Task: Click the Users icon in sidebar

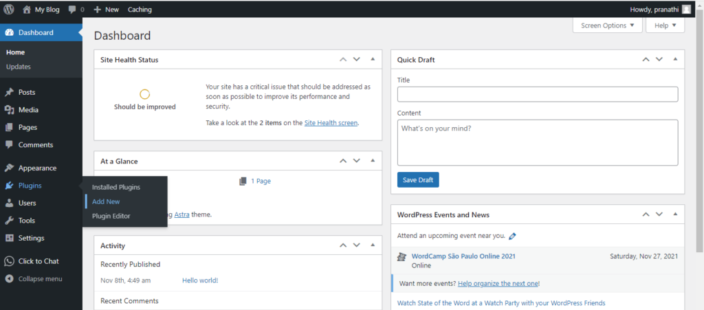Action: [x=9, y=203]
